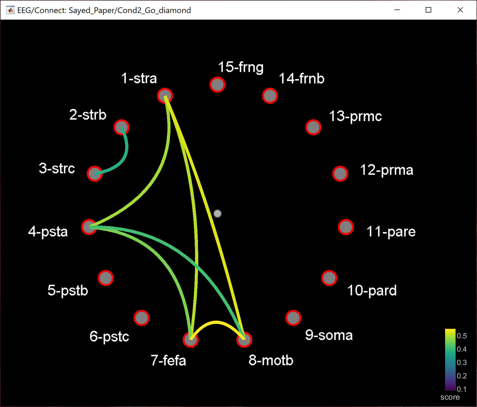
Task: Click the 4-psta node circle
Action: pyautogui.click(x=89, y=227)
